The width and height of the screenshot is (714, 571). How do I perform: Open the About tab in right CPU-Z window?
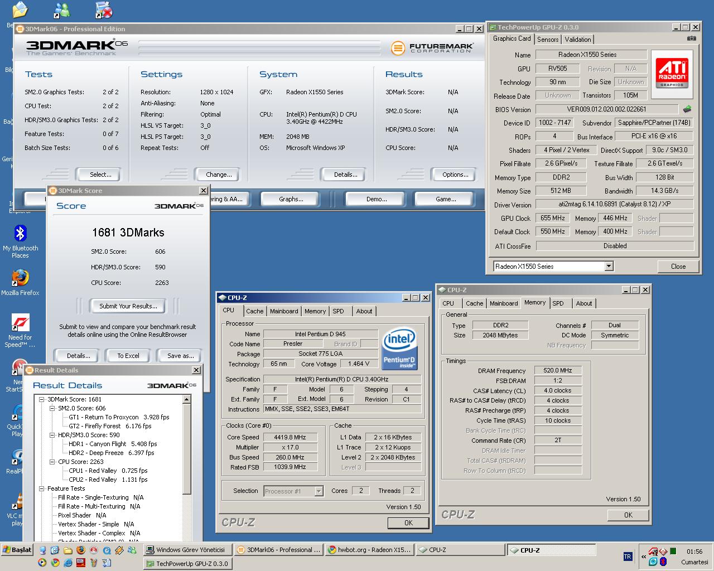coord(584,303)
